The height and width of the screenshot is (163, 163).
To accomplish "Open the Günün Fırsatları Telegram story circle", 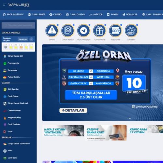I will click(x=84, y=31).
